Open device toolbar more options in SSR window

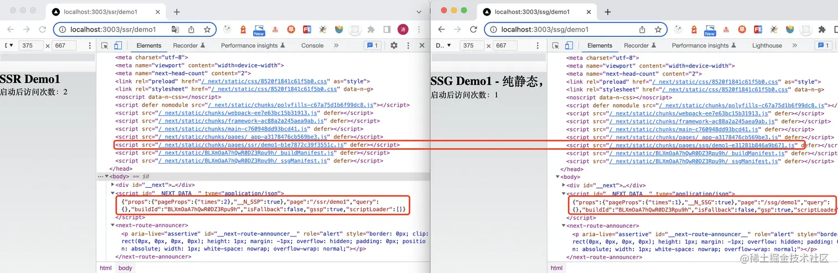coord(90,46)
